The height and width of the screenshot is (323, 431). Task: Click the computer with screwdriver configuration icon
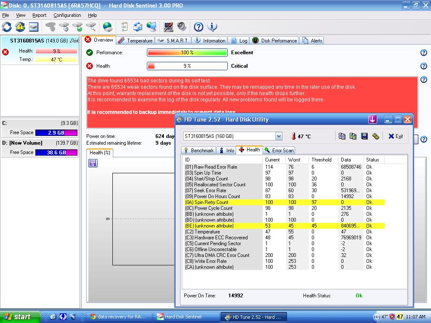[x=168, y=27]
